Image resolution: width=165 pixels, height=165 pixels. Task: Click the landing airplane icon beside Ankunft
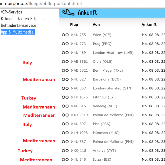click(x=69, y=12)
